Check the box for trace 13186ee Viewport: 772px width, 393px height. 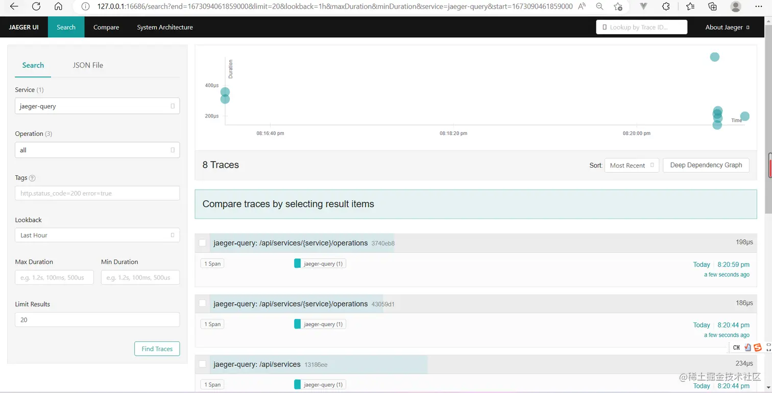click(203, 364)
